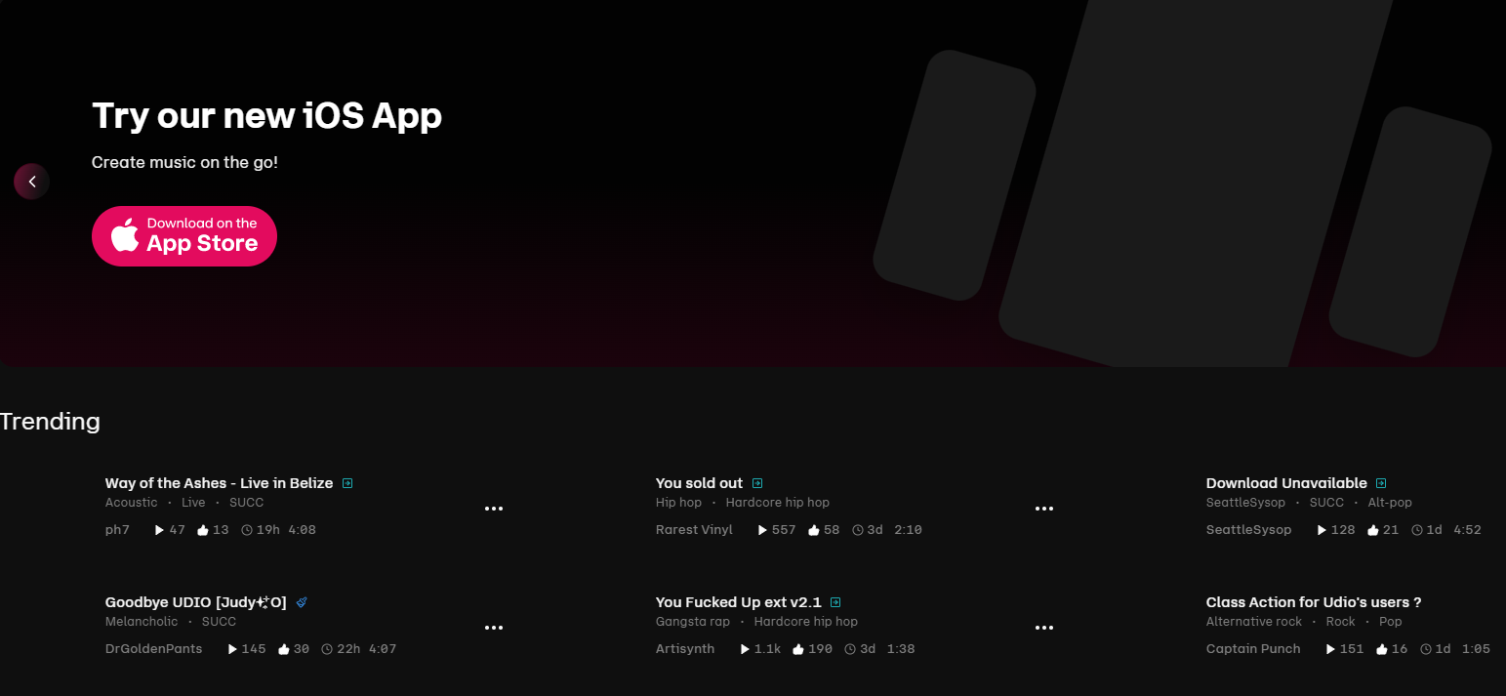Click the like icon showing 190 on Artisynth track
The height and width of the screenshot is (696, 1506).
pos(798,649)
